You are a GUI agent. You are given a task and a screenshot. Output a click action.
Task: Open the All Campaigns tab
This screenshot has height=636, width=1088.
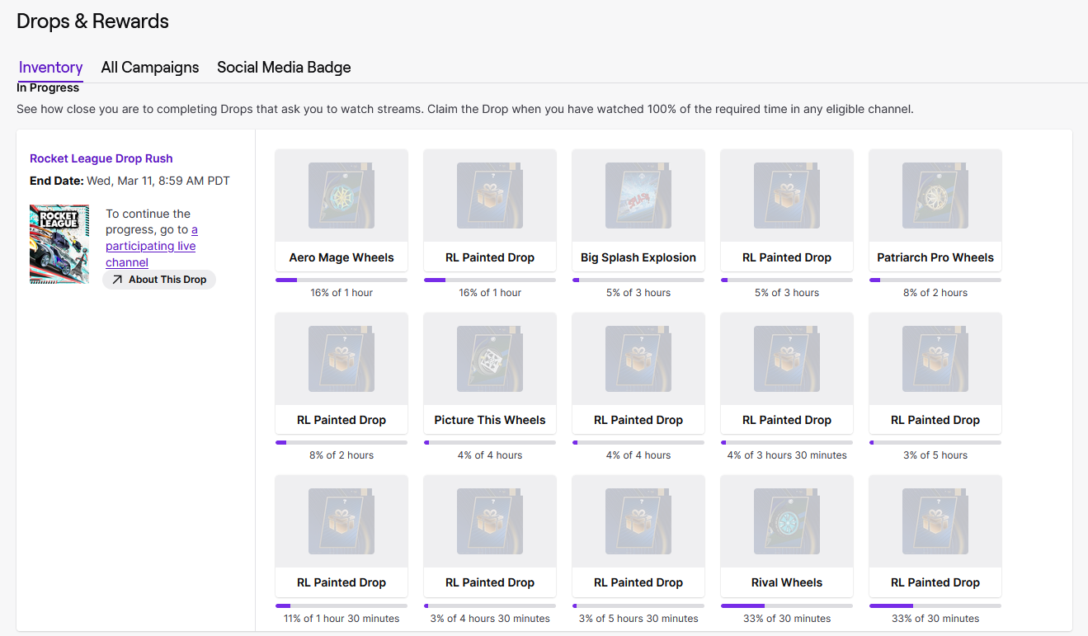[150, 68]
